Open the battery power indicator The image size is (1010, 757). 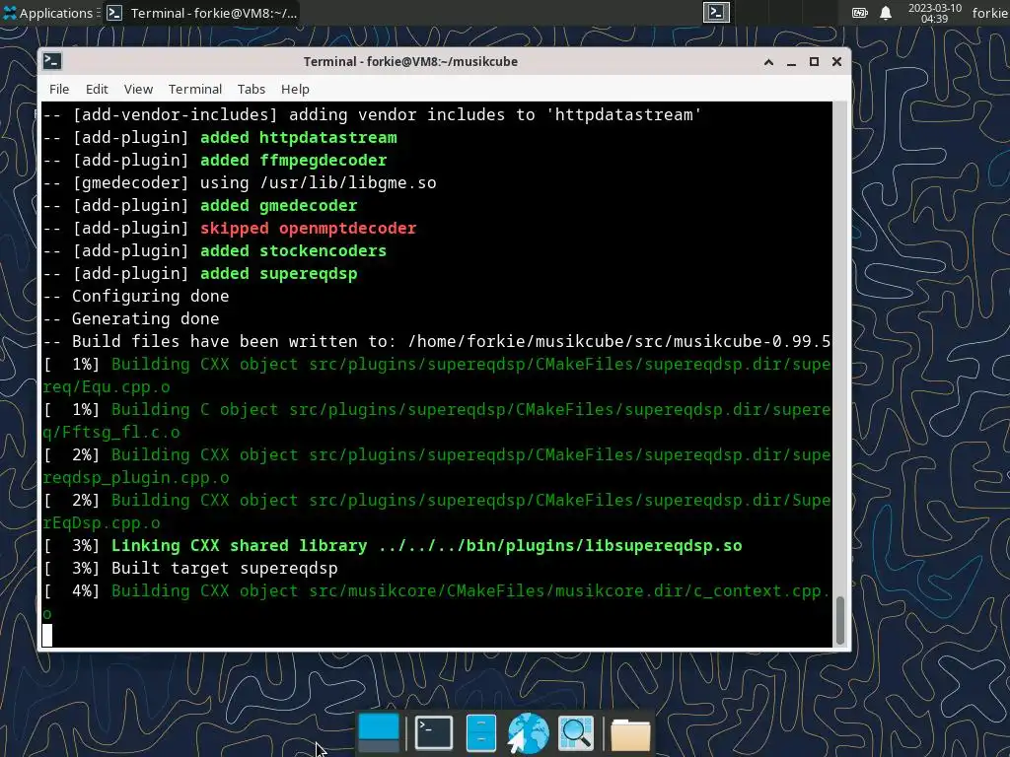860,13
